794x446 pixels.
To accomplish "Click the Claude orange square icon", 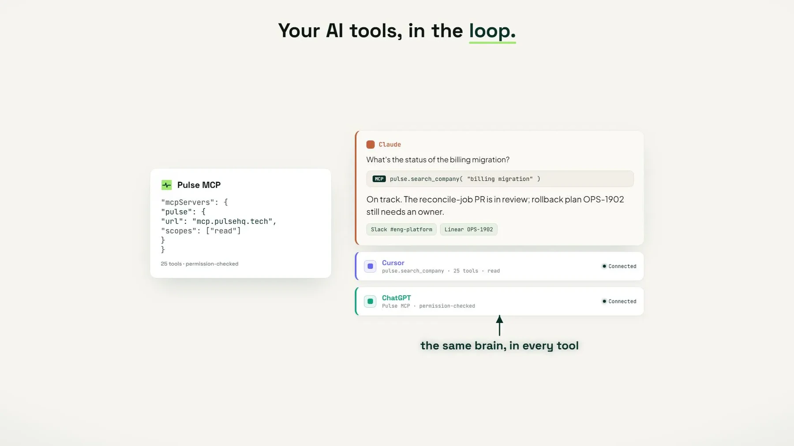I will point(371,145).
